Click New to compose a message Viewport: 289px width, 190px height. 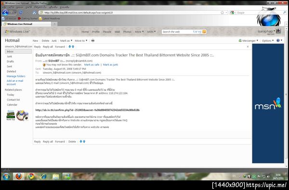pyautogui.click(x=35, y=41)
